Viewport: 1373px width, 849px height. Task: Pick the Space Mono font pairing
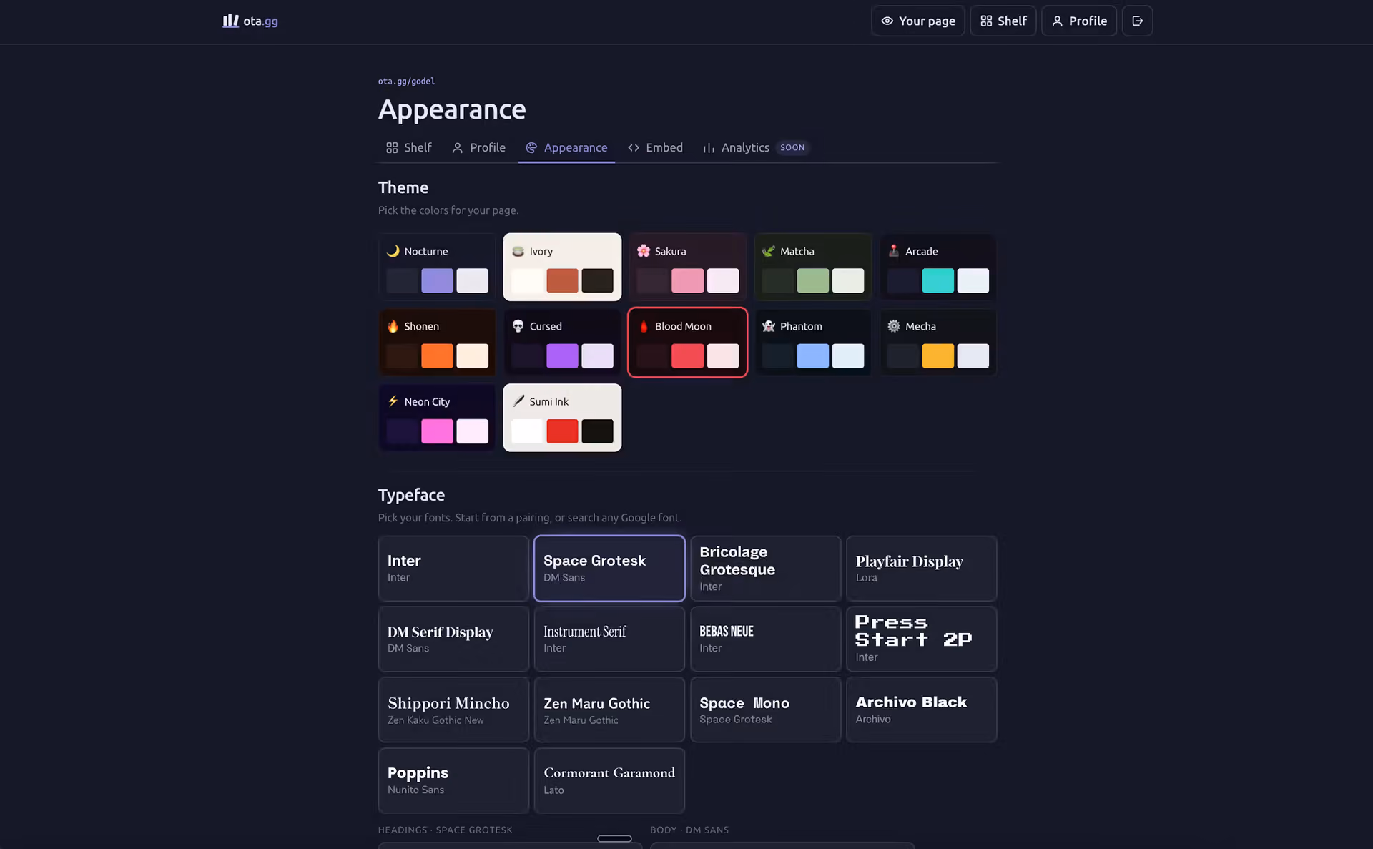click(765, 710)
